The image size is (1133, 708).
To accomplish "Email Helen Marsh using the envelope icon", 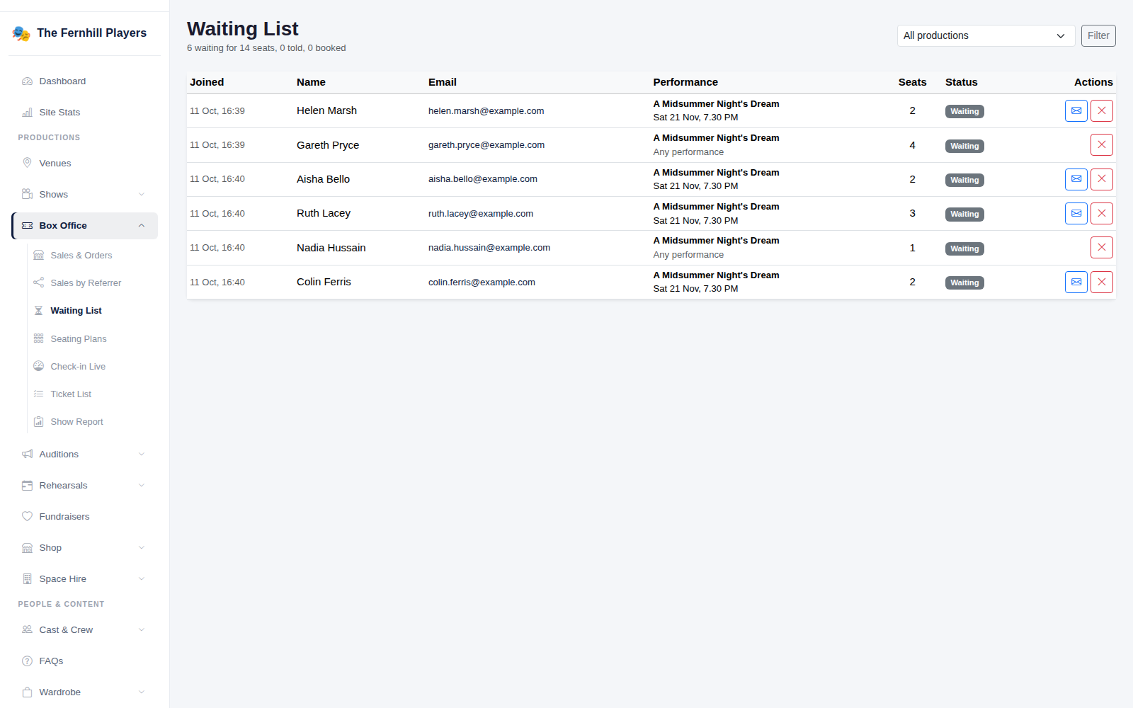I will coord(1076,111).
